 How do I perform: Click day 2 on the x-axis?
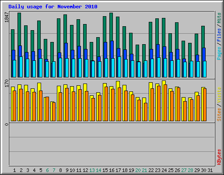click(21, 170)
